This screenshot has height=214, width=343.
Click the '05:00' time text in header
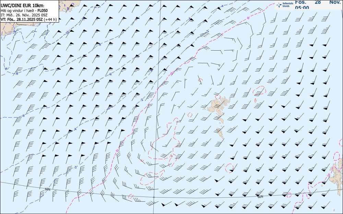(x=302, y=8)
